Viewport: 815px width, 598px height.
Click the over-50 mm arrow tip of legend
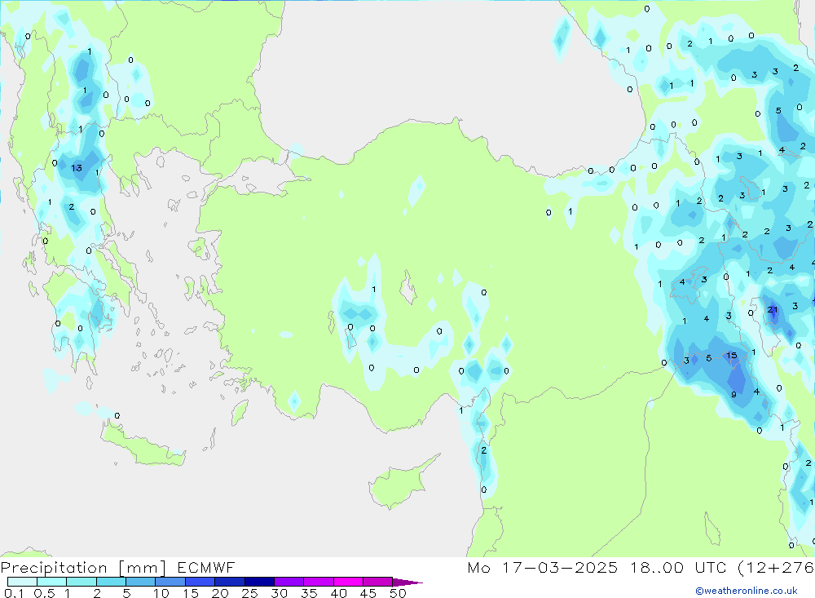click(407, 582)
